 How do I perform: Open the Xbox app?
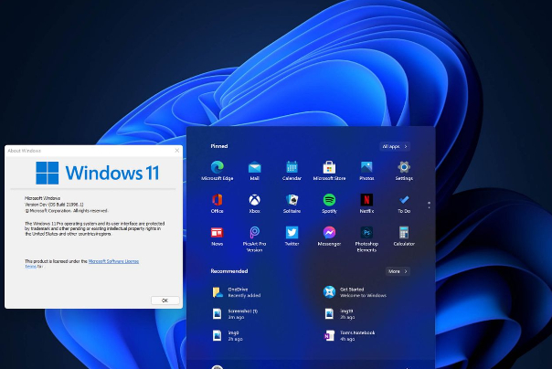255,204
